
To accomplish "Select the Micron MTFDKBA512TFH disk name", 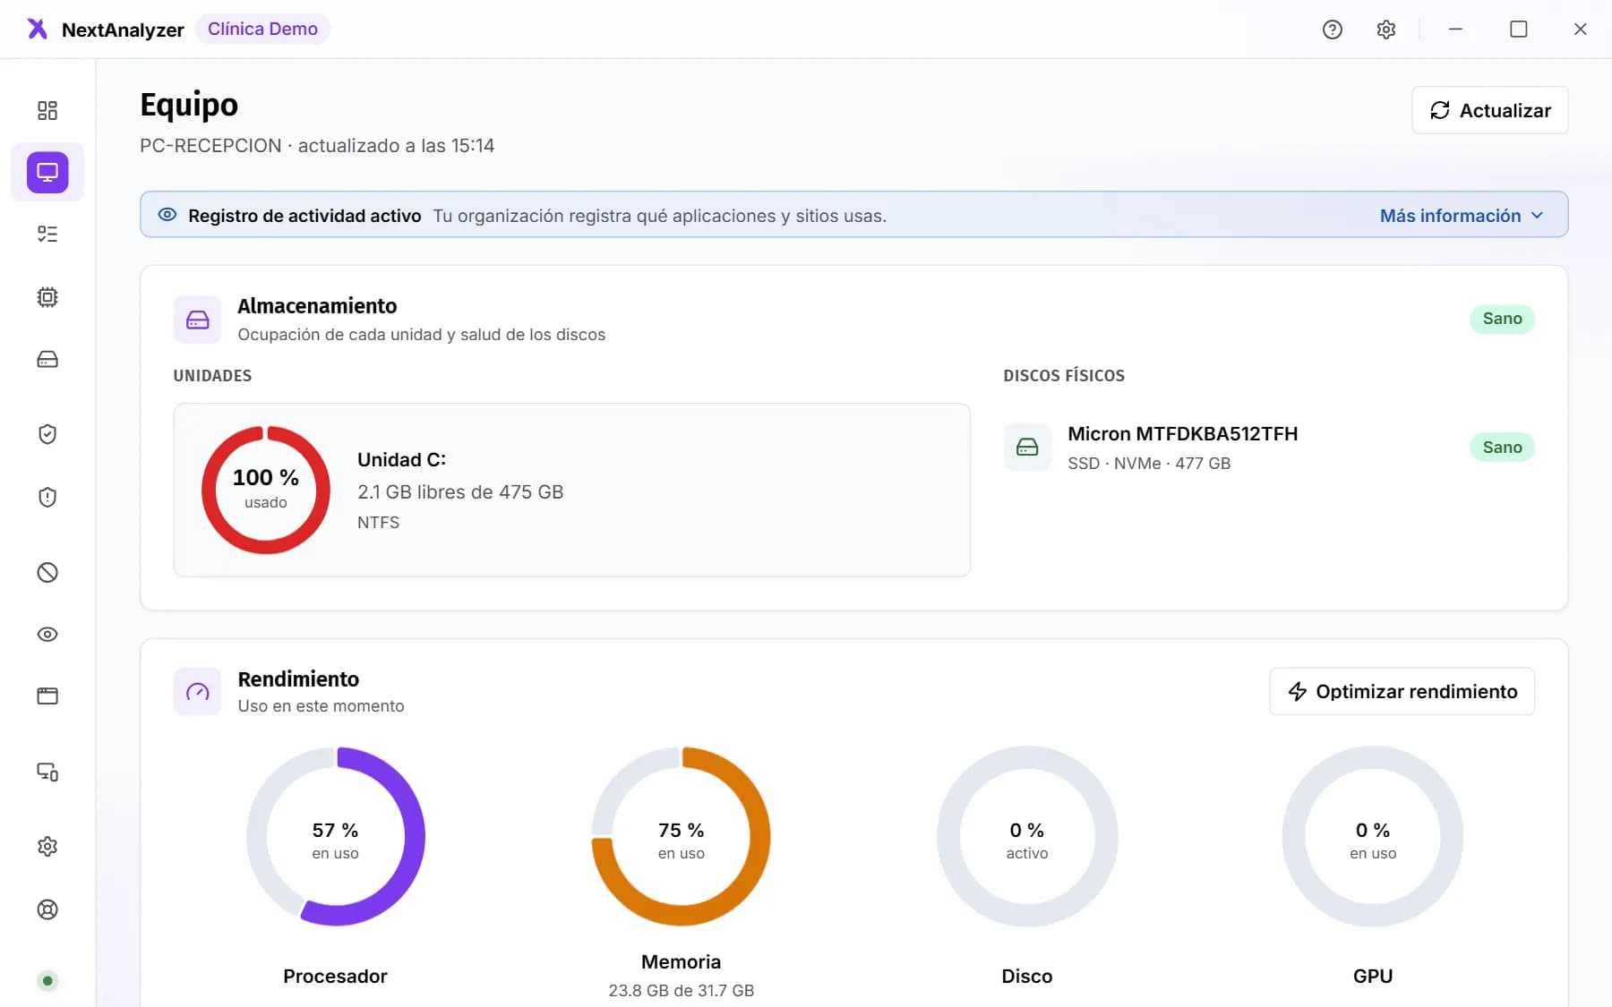I will coord(1183,434).
